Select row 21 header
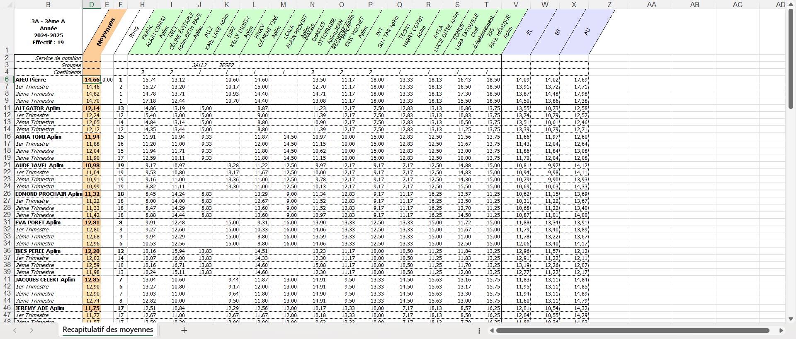This screenshot has width=796, height=339. tap(7, 165)
